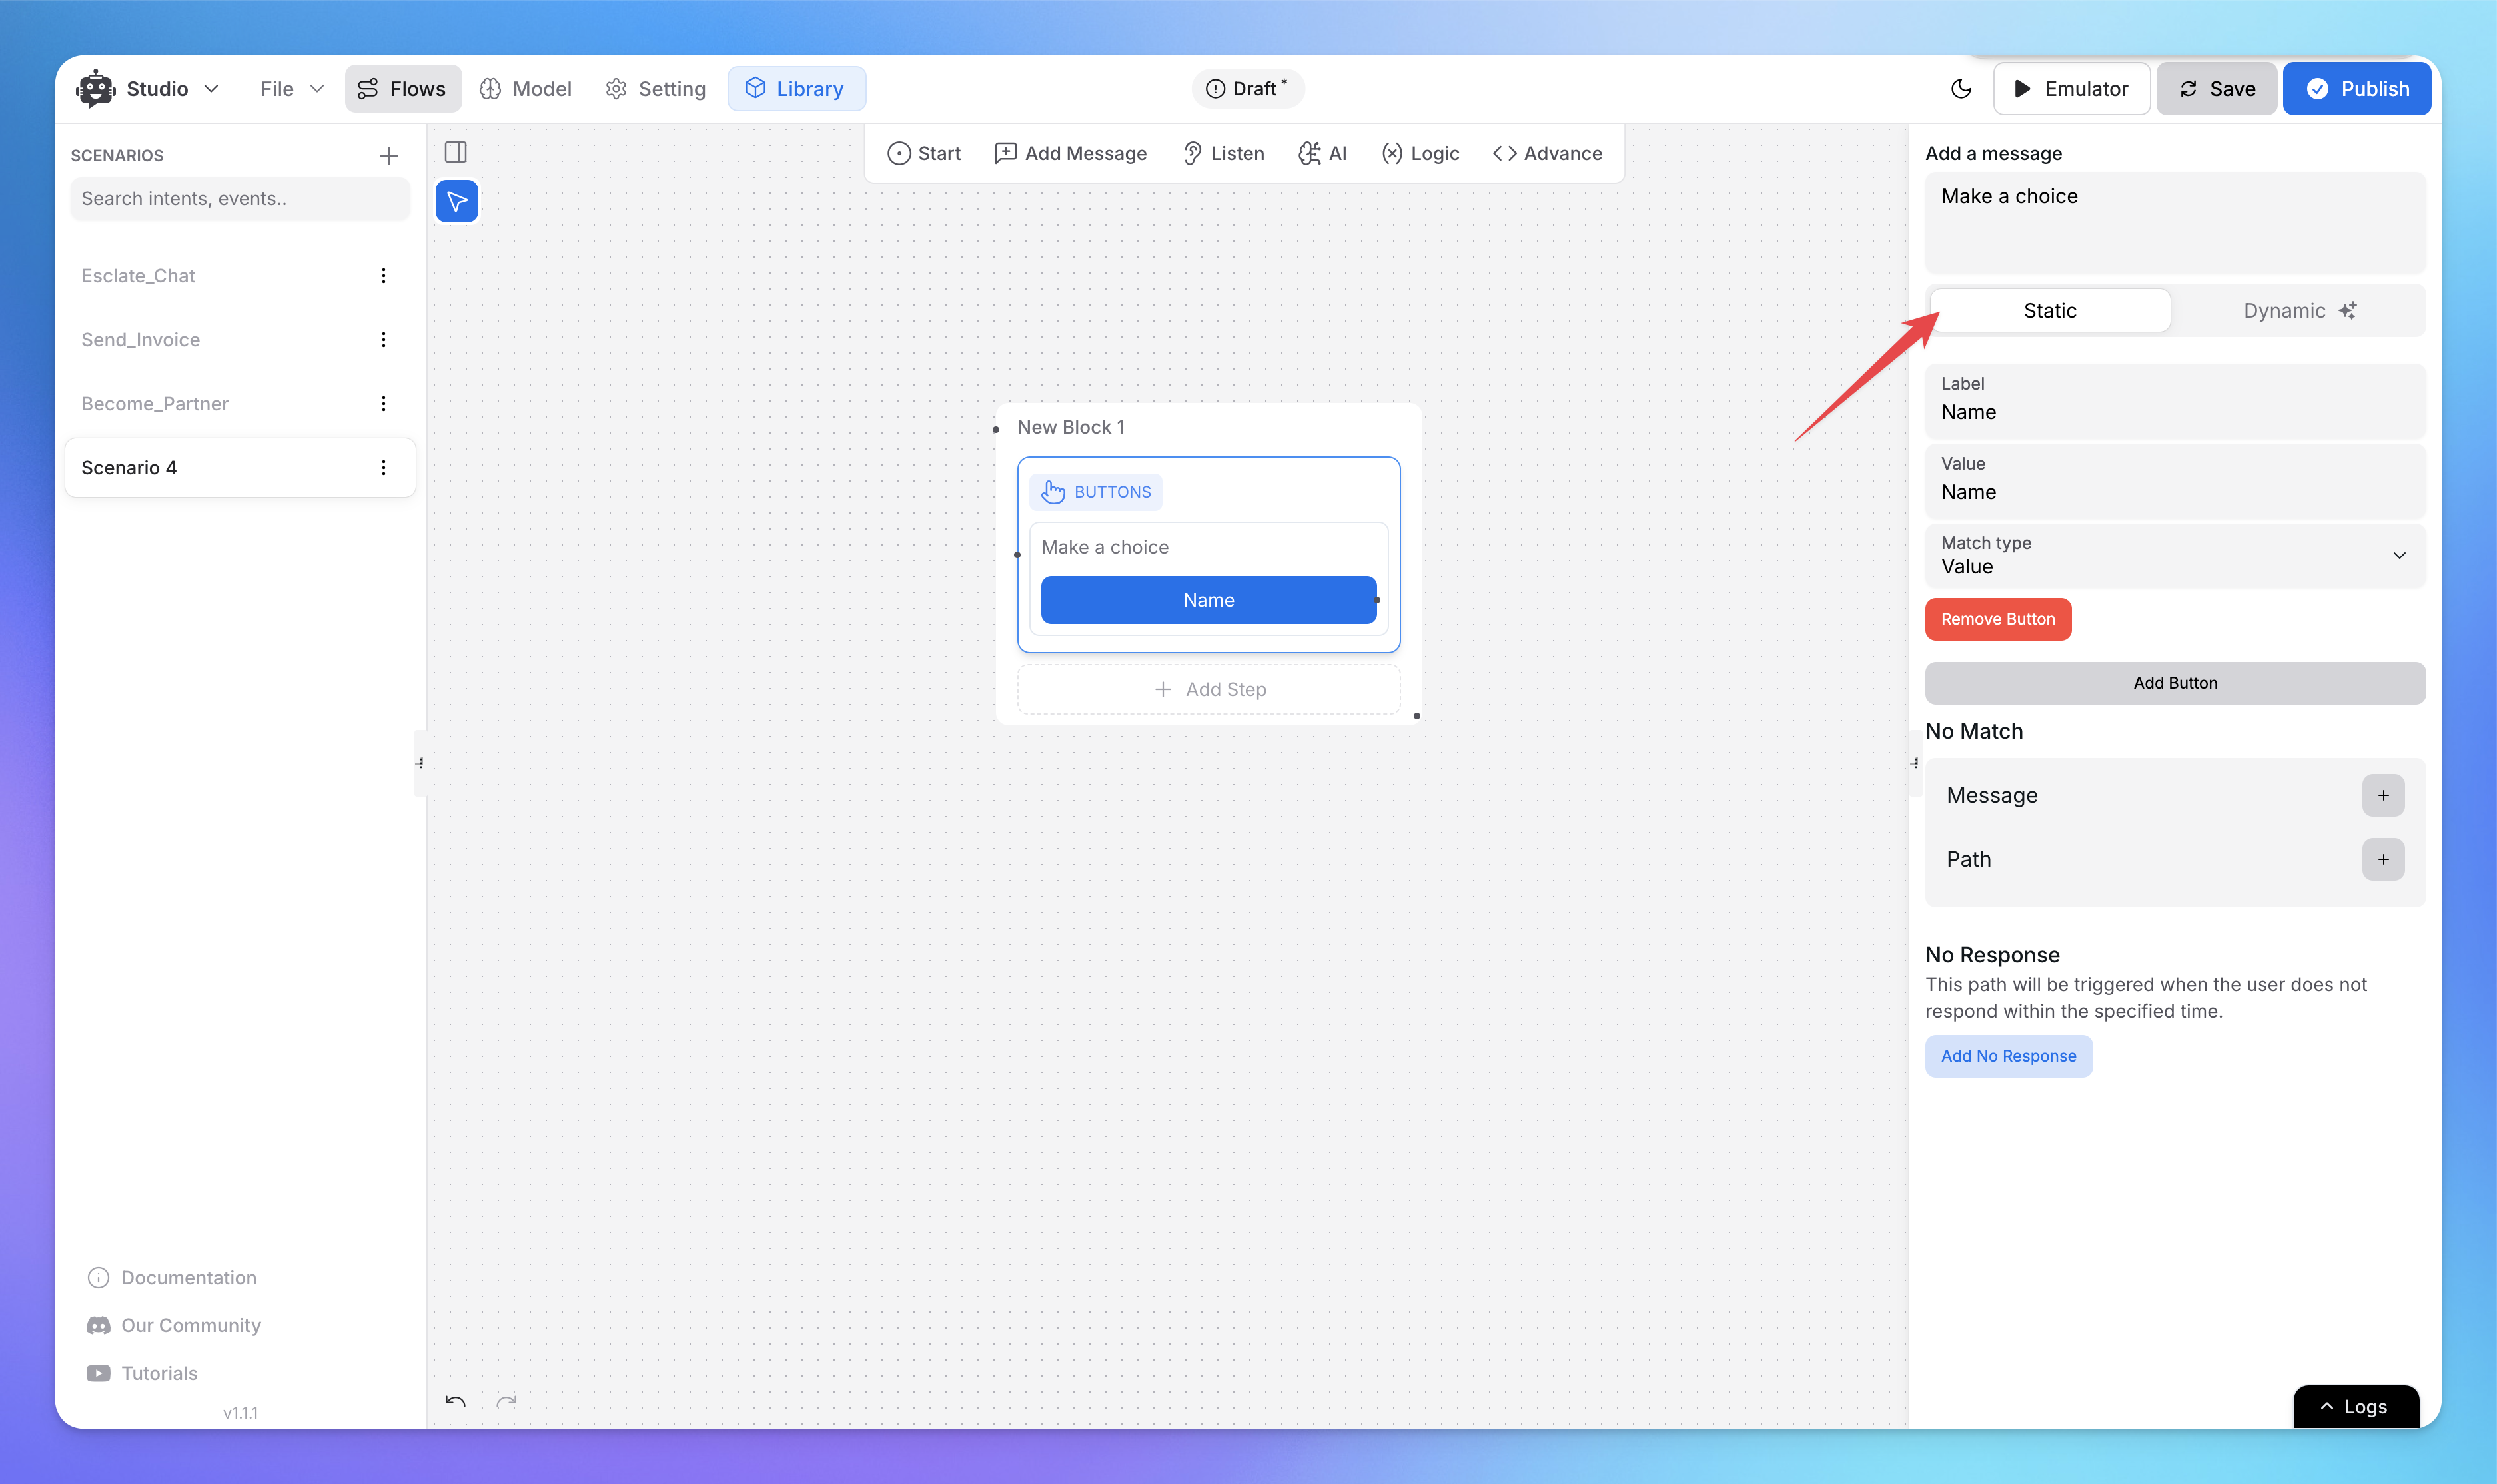Viewport: 2497px width, 1484px height.
Task: Click the Studio robot logo
Action: pos(95,89)
